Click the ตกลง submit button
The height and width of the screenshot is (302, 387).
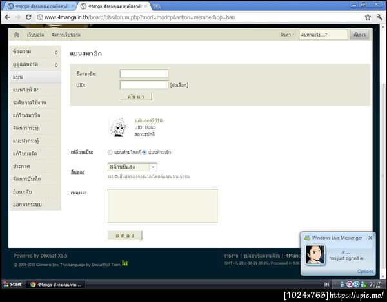click(125, 235)
